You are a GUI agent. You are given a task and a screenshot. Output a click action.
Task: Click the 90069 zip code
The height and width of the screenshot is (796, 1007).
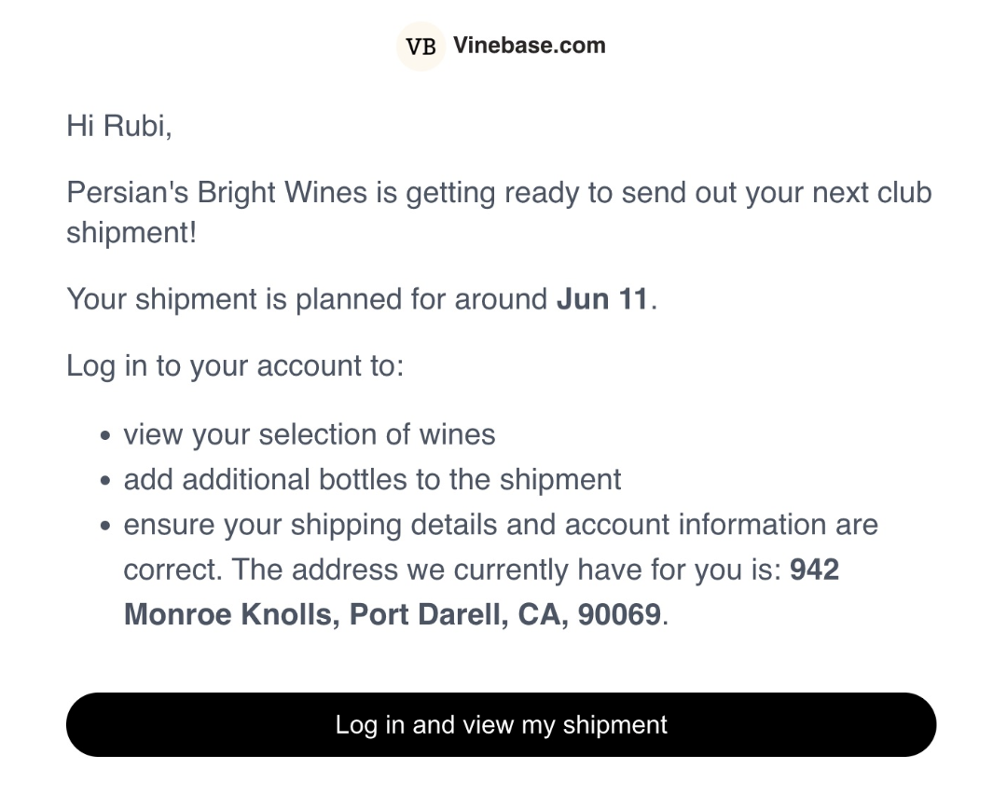(619, 614)
